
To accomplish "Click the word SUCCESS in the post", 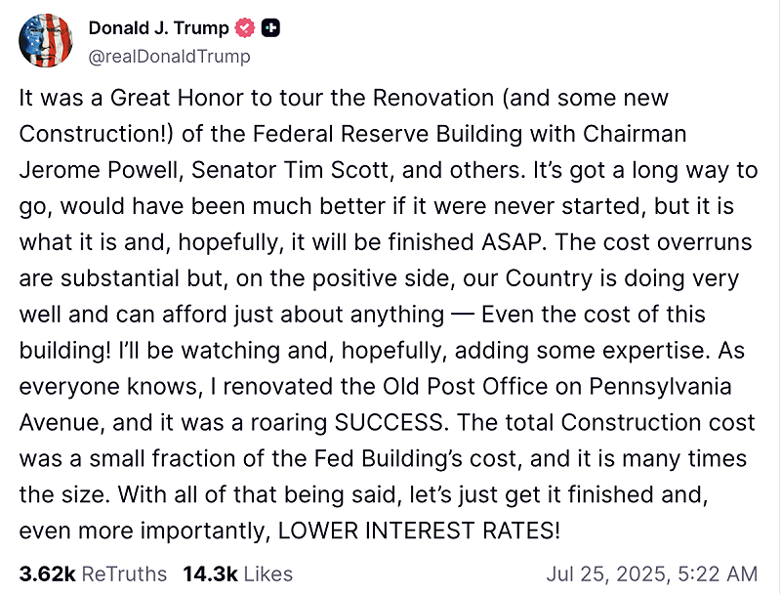I will pyautogui.click(x=389, y=422).
